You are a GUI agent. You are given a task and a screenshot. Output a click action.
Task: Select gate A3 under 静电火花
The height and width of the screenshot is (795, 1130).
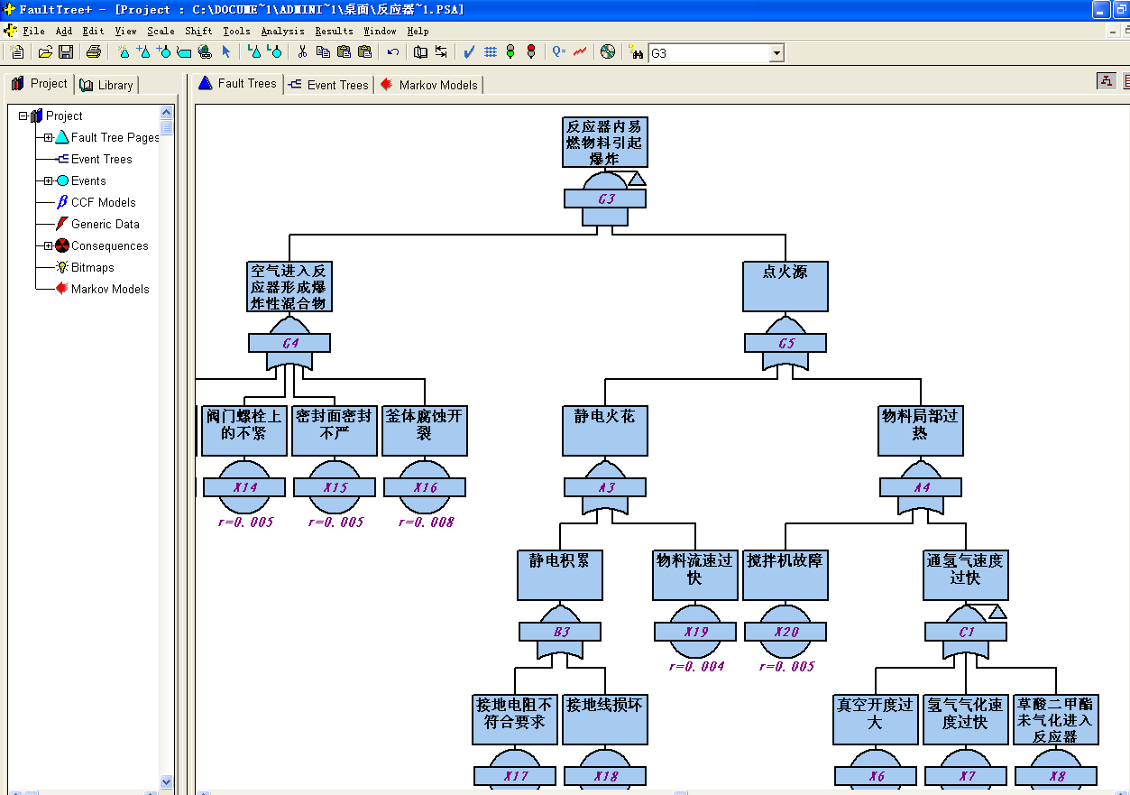605,487
